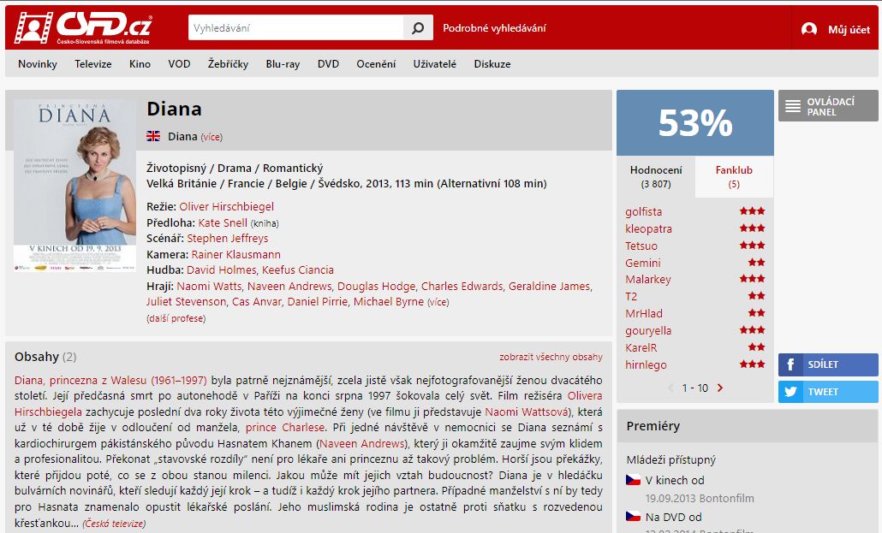The image size is (882, 533).
Task: Click into the Vyhledávání search field
Action: tap(296, 27)
